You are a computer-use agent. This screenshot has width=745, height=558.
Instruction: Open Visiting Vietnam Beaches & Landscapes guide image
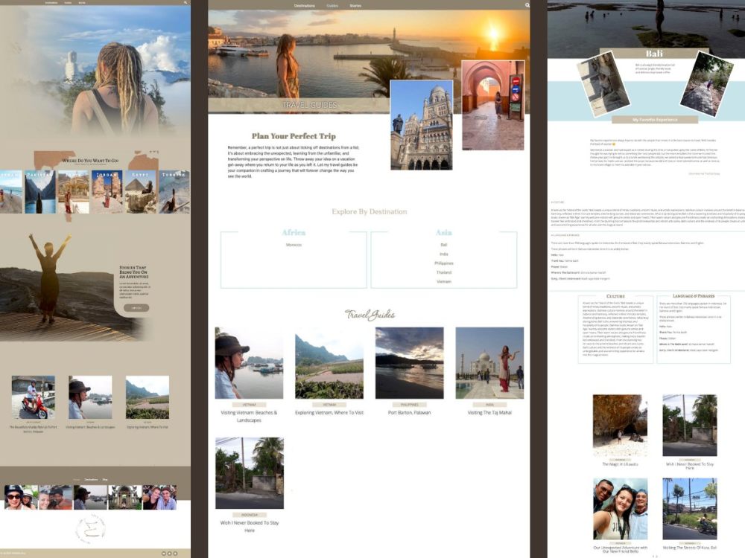coord(249,363)
